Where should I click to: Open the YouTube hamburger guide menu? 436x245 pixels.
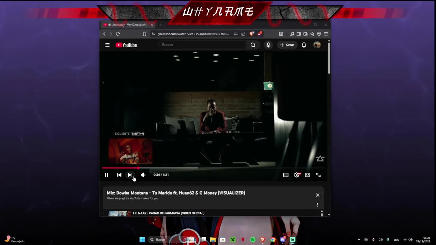[107, 45]
